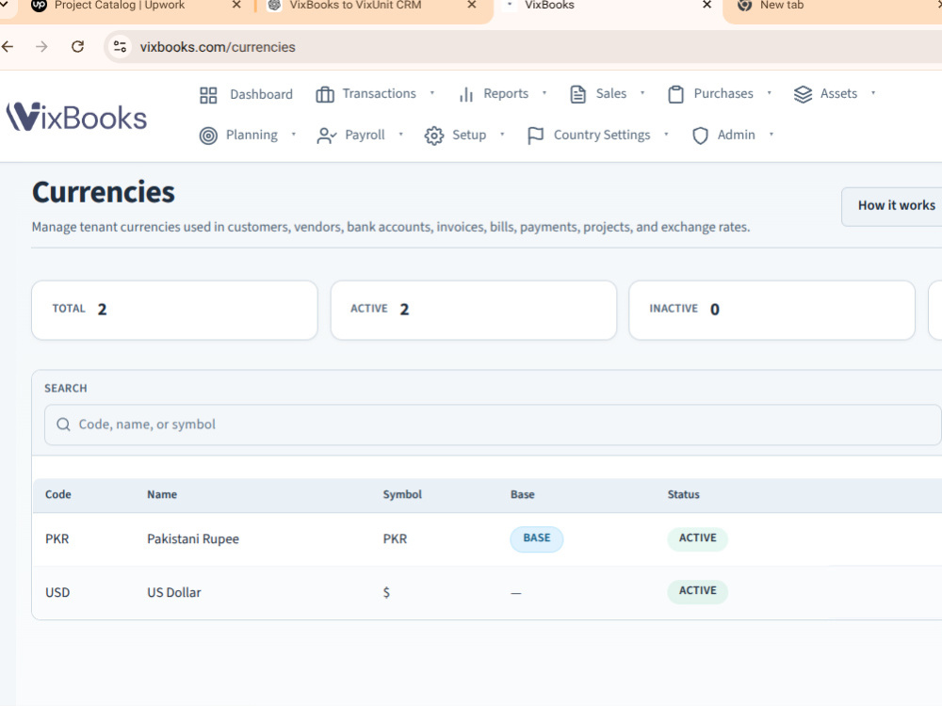Close the active VixBooks tab
Image resolution: width=942 pixels, height=706 pixels.
707,6
